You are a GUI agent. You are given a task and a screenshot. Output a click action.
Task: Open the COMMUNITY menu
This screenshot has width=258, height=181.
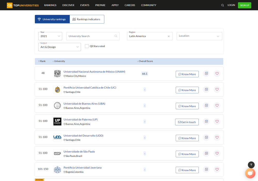(x=149, y=5)
